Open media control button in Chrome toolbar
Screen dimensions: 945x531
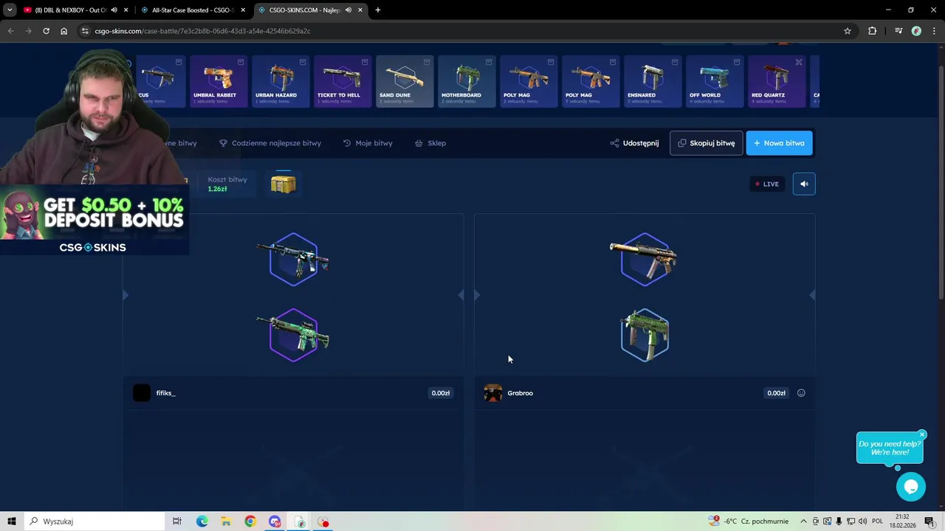tap(898, 31)
